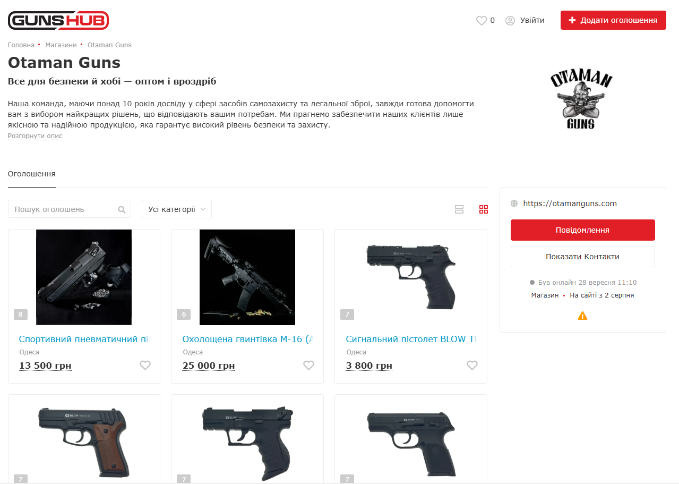The width and height of the screenshot is (679, 484).
Task: Click Показати Контакти button
Action: coord(582,257)
